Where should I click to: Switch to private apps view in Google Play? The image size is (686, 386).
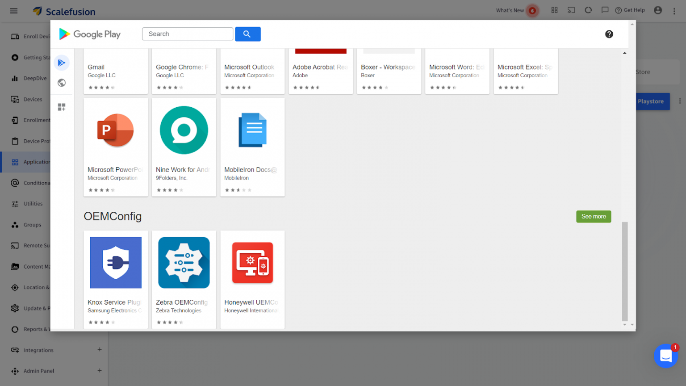pyautogui.click(x=62, y=107)
